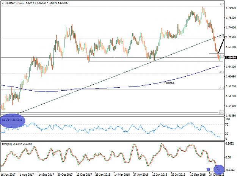Select the RVI(10) -0.4137 -0.4602 indicator label

tap(17, 144)
